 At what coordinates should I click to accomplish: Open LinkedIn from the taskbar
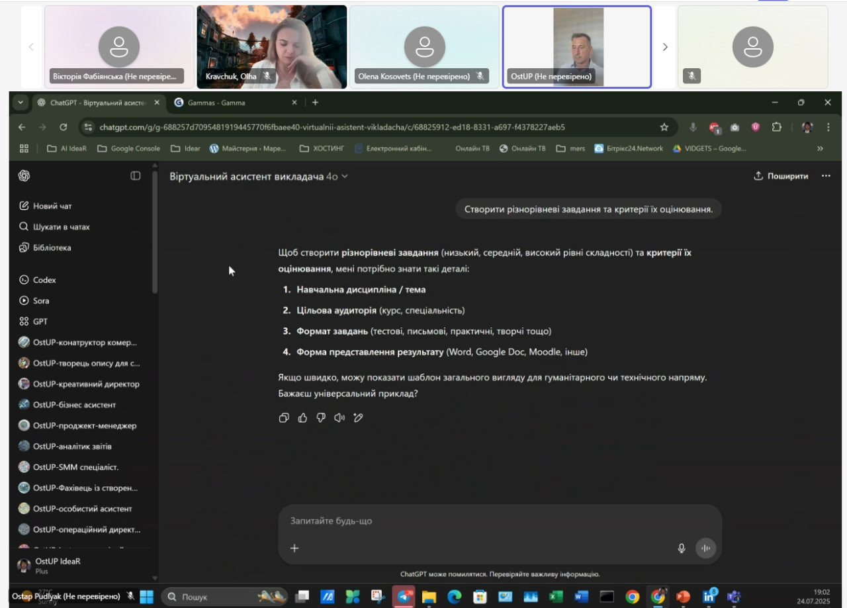[709, 597]
